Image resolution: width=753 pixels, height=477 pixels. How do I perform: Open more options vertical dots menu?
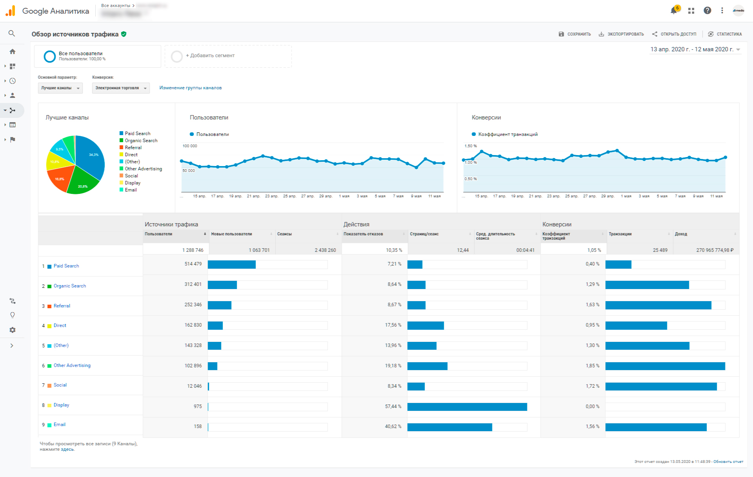[722, 11]
